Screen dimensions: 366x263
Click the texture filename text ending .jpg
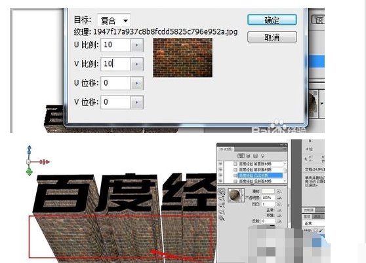pos(165,31)
